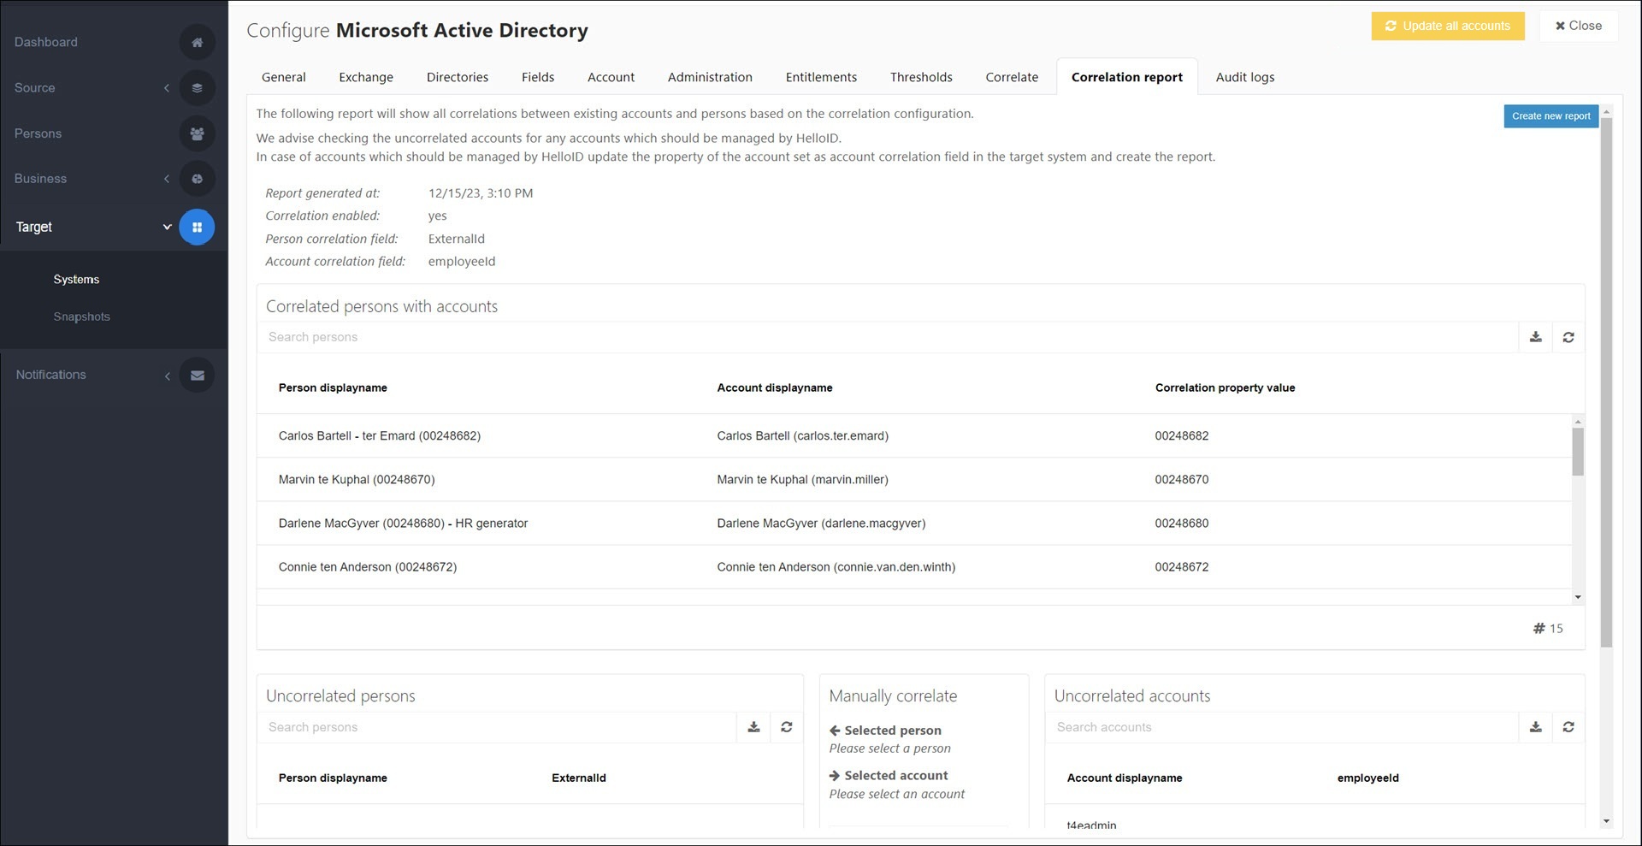1642x846 pixels.
Task: Download the correlated persons list
Action: coord(1536,337)
